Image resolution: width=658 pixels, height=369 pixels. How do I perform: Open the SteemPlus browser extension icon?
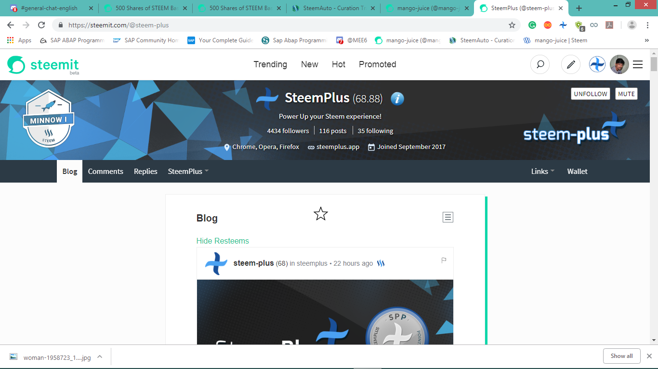coord(563,25)
